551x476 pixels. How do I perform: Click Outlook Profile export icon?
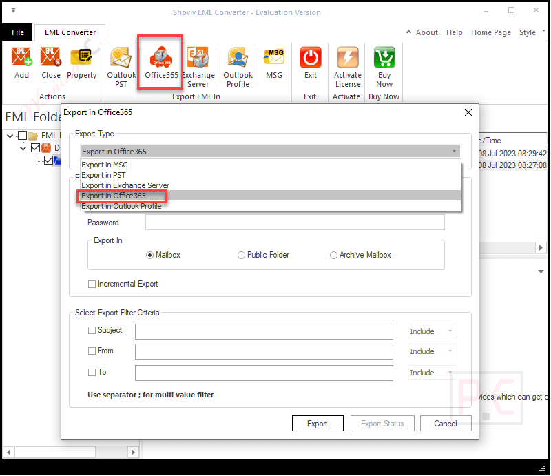238,57
